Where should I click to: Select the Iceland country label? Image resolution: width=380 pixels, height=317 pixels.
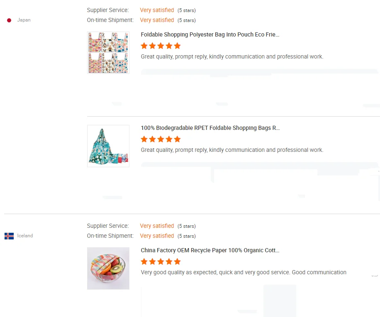click(25, 236)
